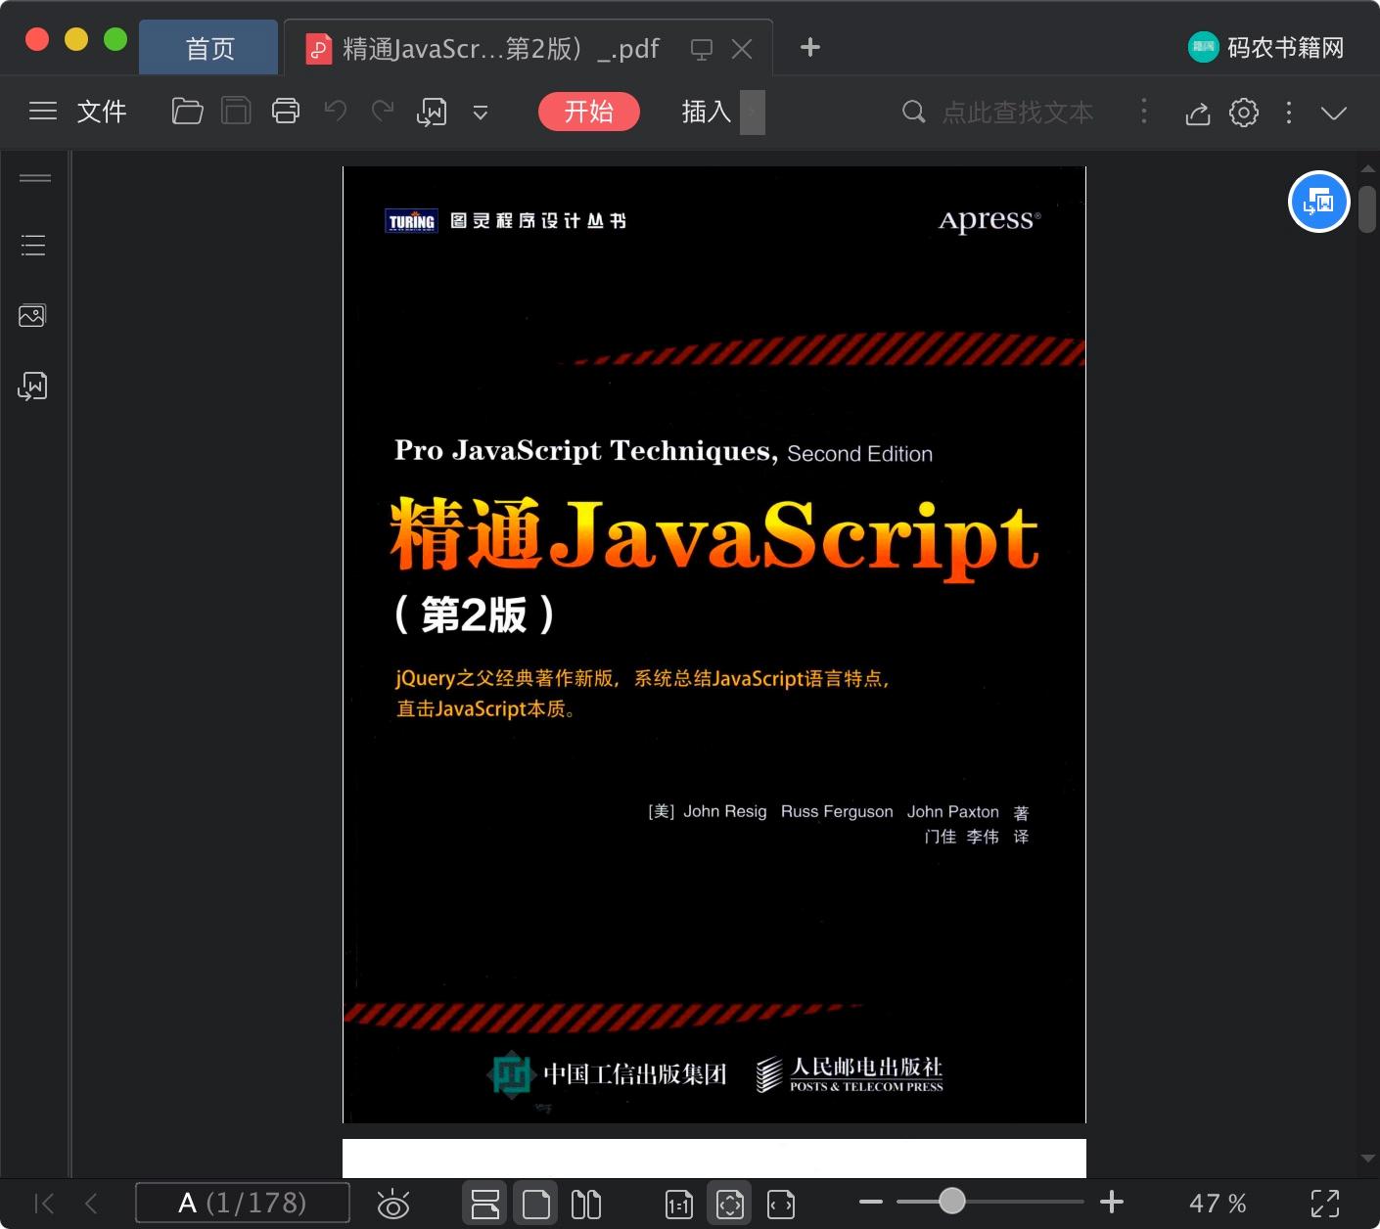Enter fullscreen mode icon
Image resolution: width=1380 pixels, height=1229 pixels.
pos(1325,1204)
